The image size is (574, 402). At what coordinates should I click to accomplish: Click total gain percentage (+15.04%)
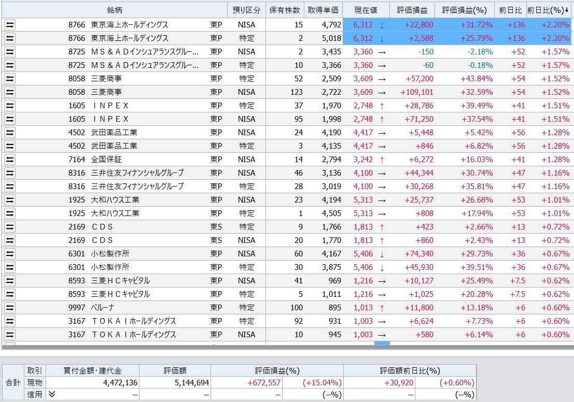[322, 383]
